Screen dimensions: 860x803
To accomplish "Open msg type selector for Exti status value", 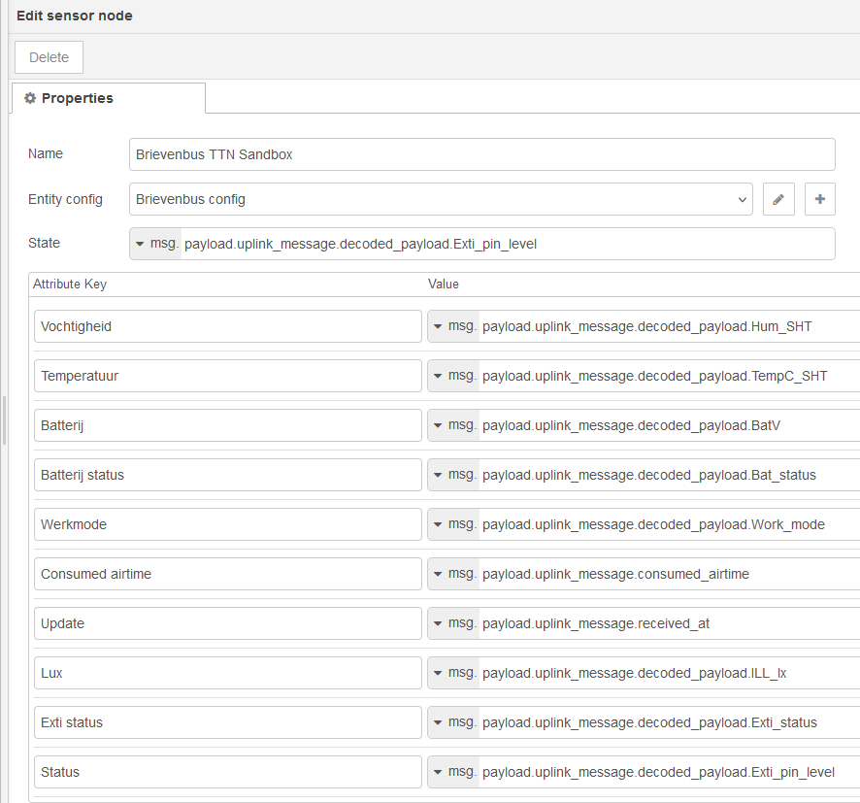I will coord(453,722).
